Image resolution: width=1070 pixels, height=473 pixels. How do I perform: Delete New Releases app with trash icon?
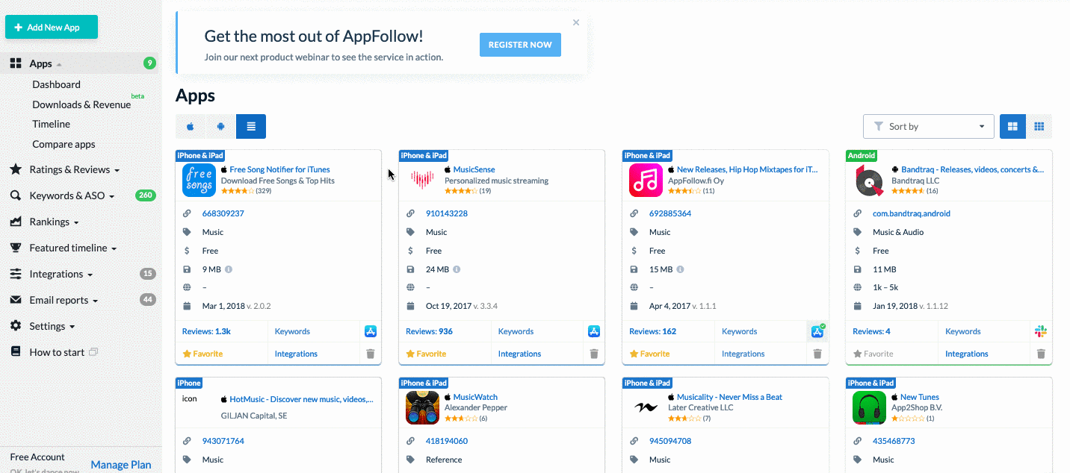817,354
